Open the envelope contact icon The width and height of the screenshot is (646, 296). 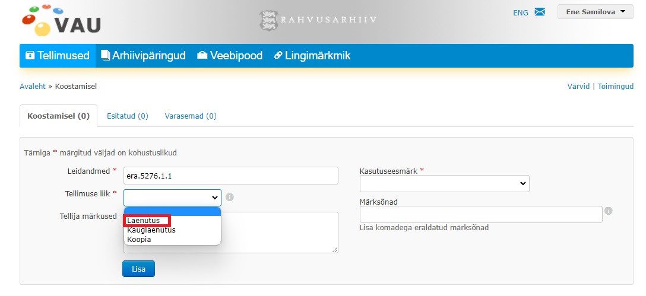(539, 12)
